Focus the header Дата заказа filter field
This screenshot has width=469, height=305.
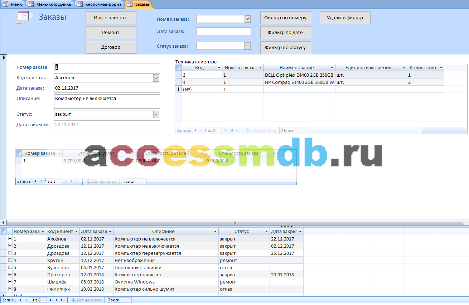tap(223, 31)
